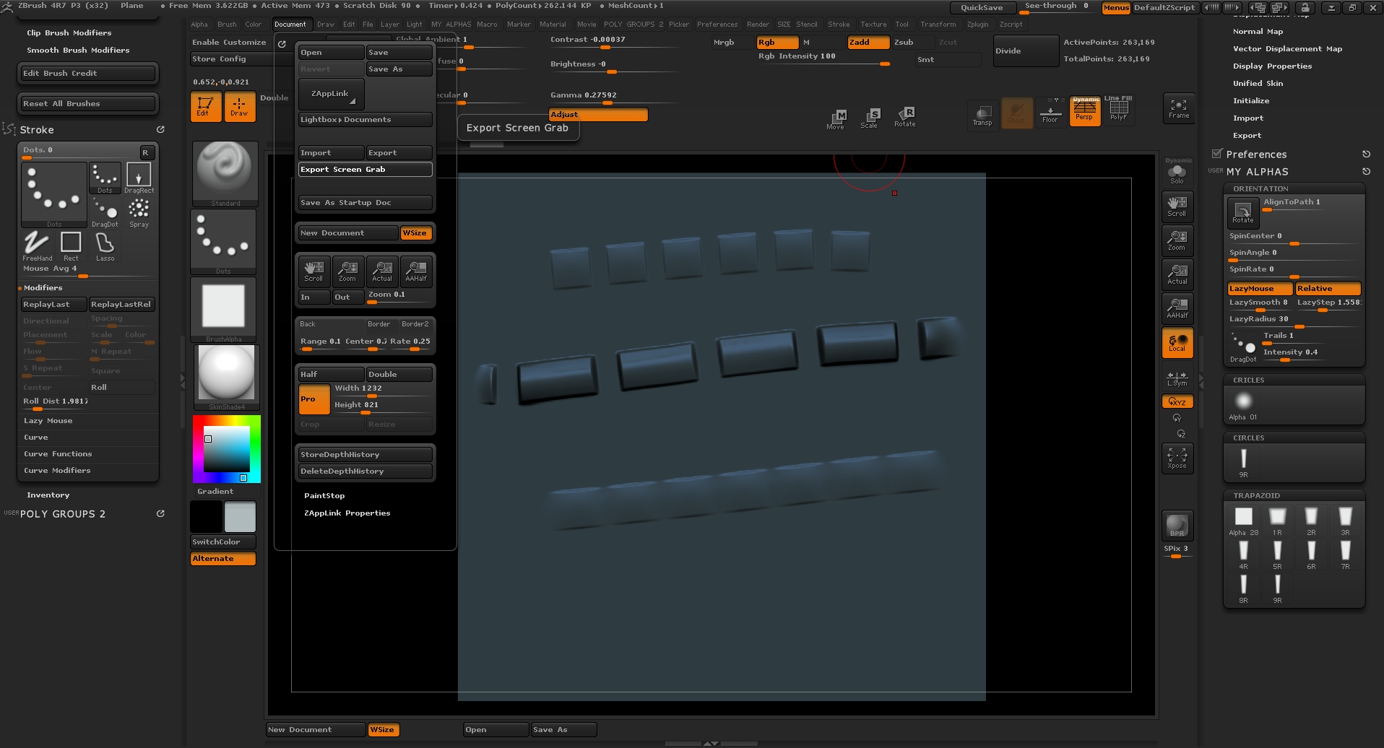Click the Reset All Brushes button
The width and height of the screenshot is (1384, 748).
click(87, 104)
